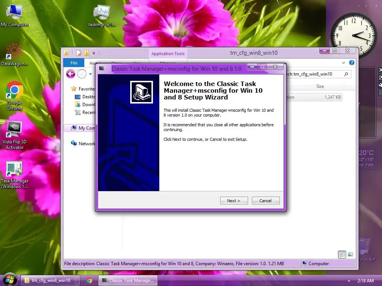Switch to tm_cfg_win8_win10 taskbar button
382x286 pixels.
[50, 280]
